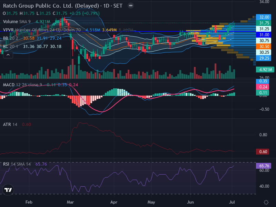276x207 pixels.
Task: Click the Jun label on time axis
Action: pos(190,202)
